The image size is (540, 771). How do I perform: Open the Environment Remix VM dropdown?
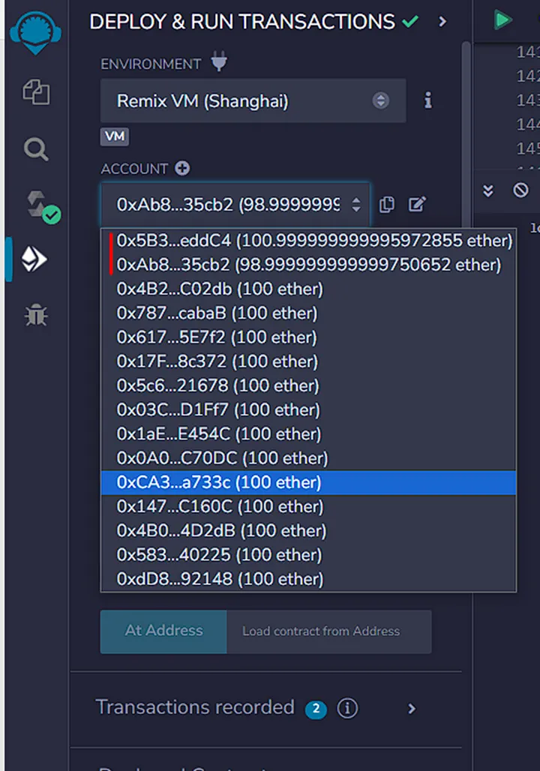(253, 100)
